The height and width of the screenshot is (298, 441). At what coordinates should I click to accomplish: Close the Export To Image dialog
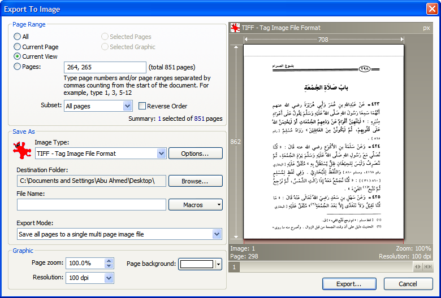point(431,9)
